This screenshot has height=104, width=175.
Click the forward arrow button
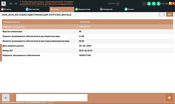169,98
